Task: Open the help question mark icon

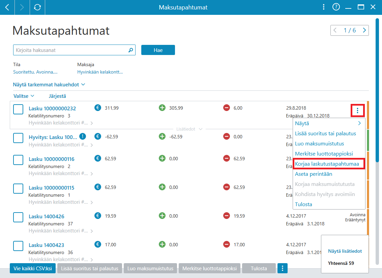Action: [336, 7]
